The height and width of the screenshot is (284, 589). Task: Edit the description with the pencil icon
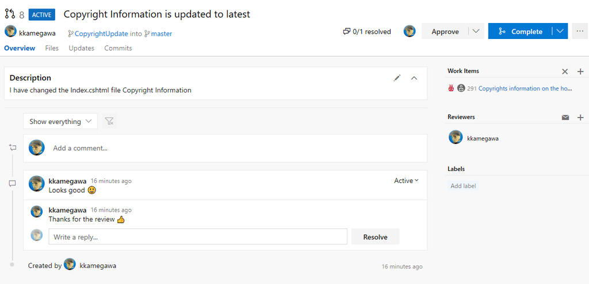[x=397, y=78]
